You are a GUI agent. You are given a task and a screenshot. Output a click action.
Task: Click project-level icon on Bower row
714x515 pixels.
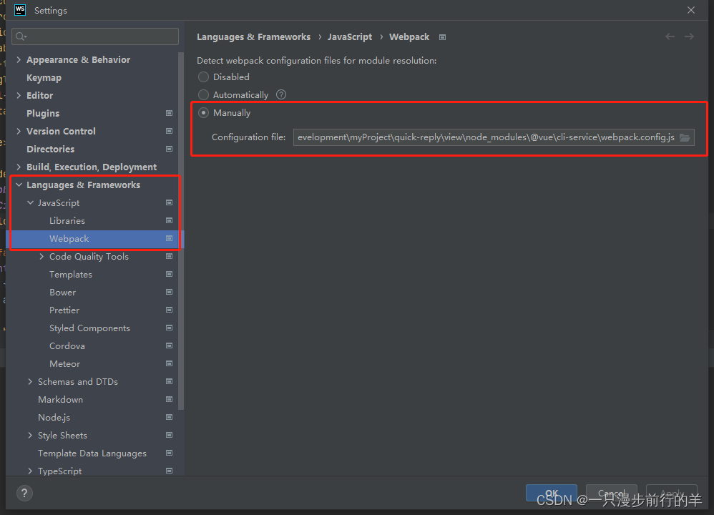[169, 292]
